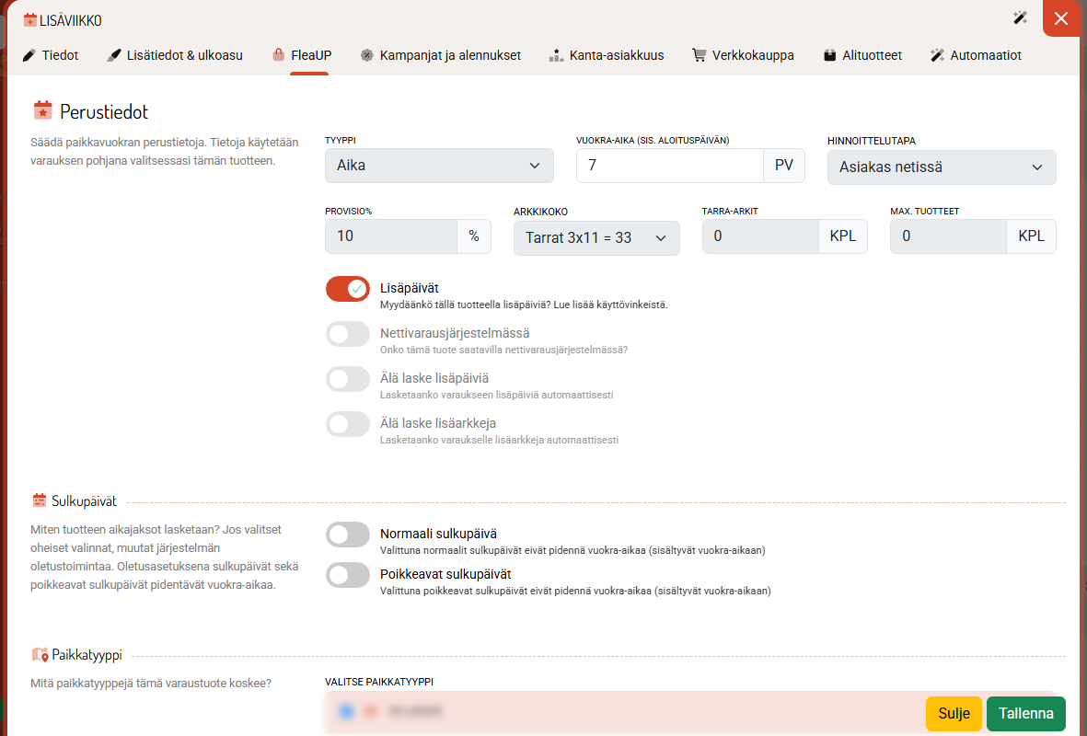Click the yellow Sulje button

(x=954, y=714)
